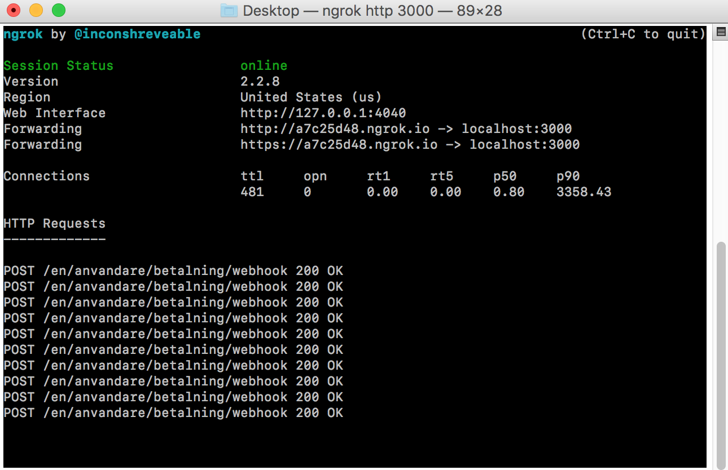
Task: Click the first POST webhook request line
Action: (x=173, y=271)
